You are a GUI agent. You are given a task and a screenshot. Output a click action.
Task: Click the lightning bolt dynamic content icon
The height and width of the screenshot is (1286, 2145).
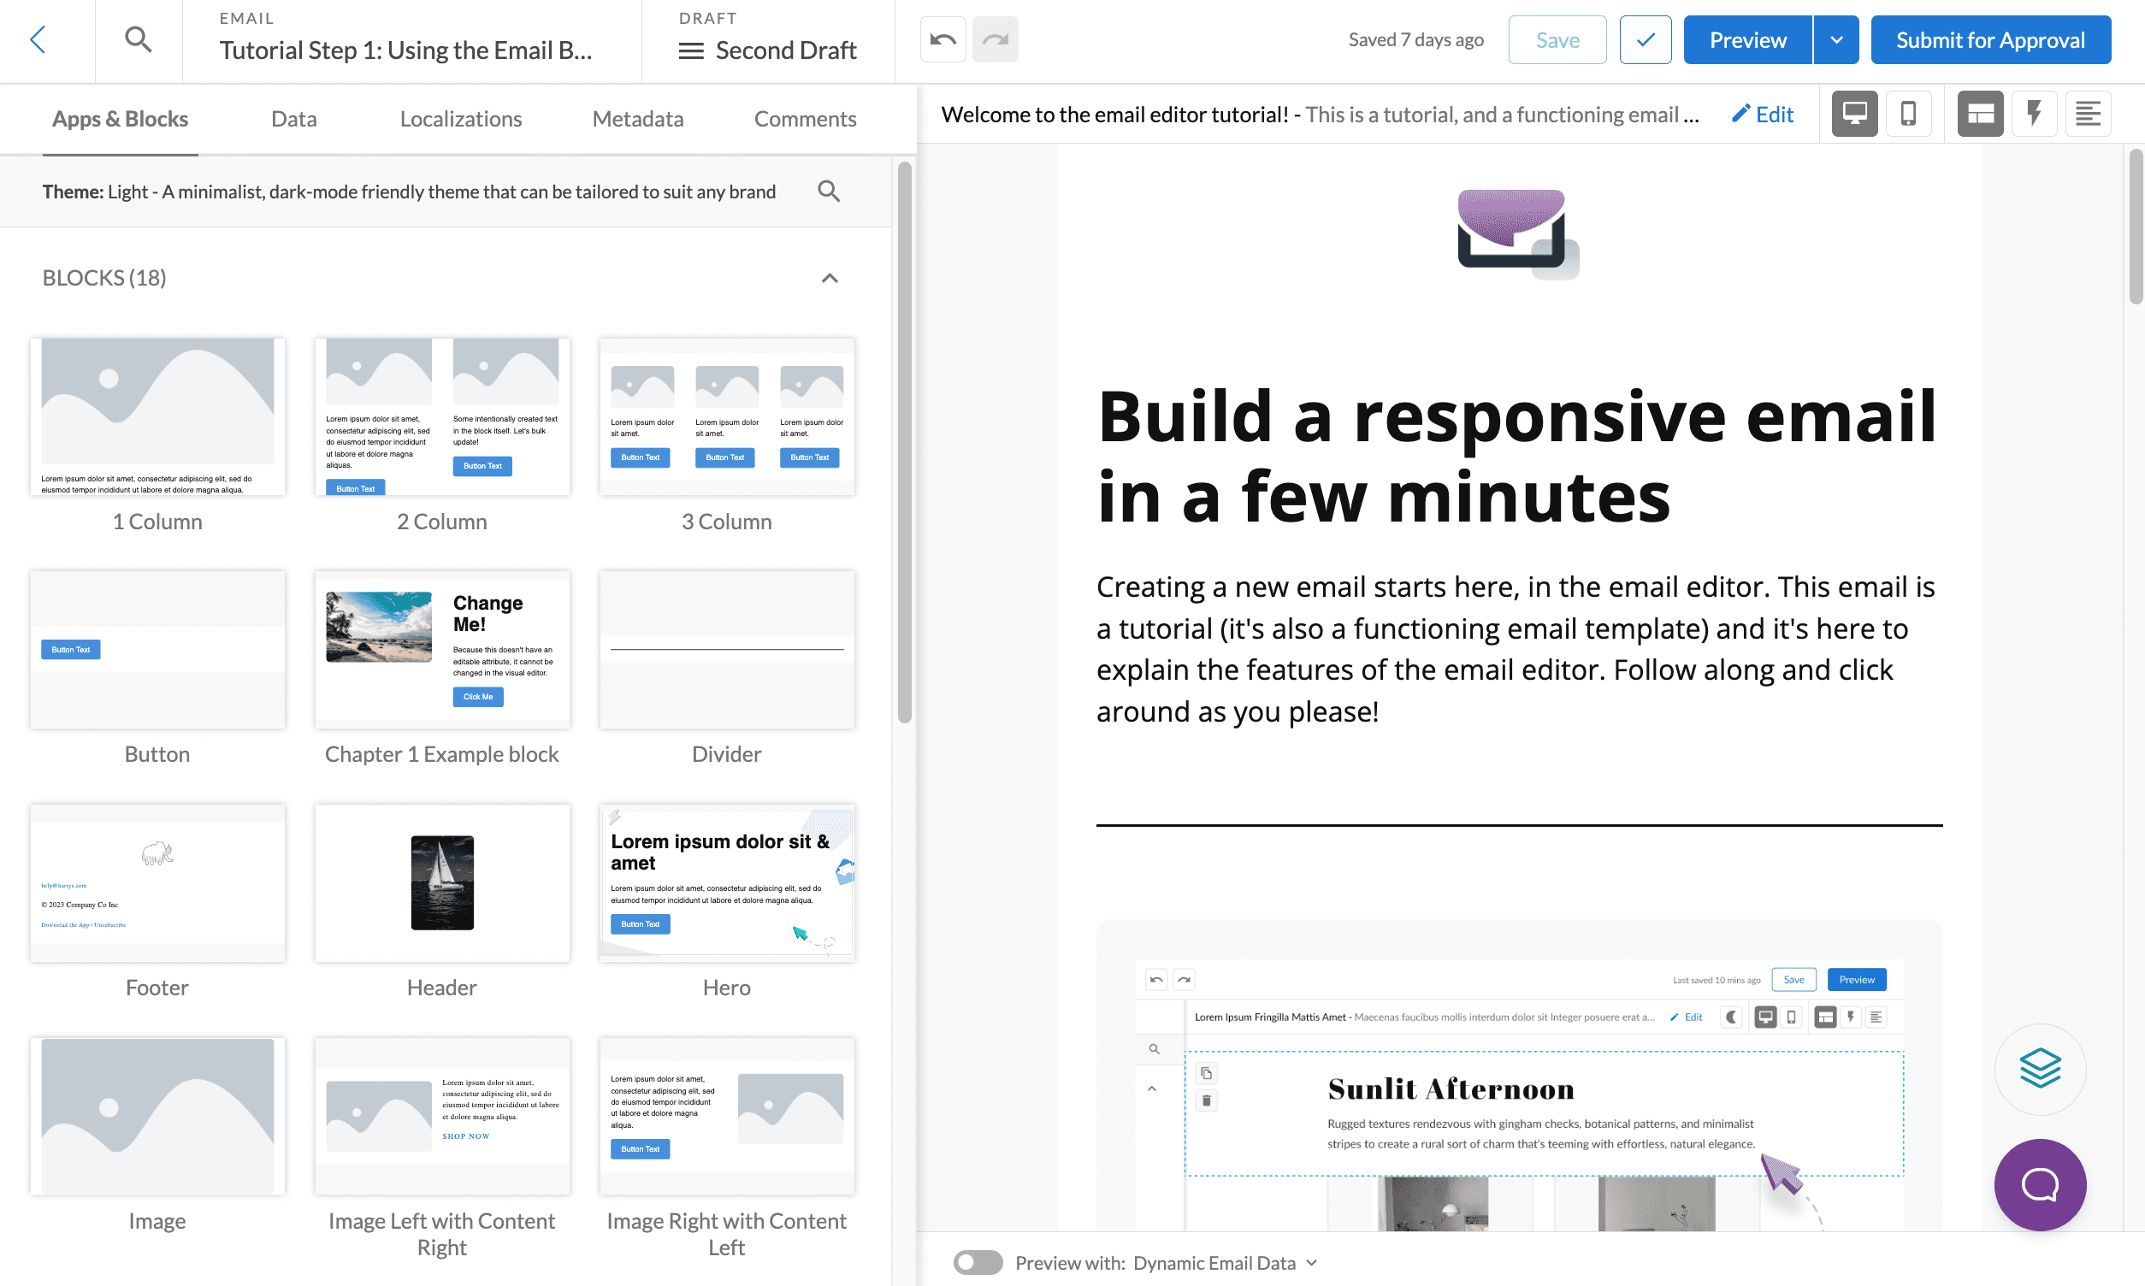point(2034,114)
